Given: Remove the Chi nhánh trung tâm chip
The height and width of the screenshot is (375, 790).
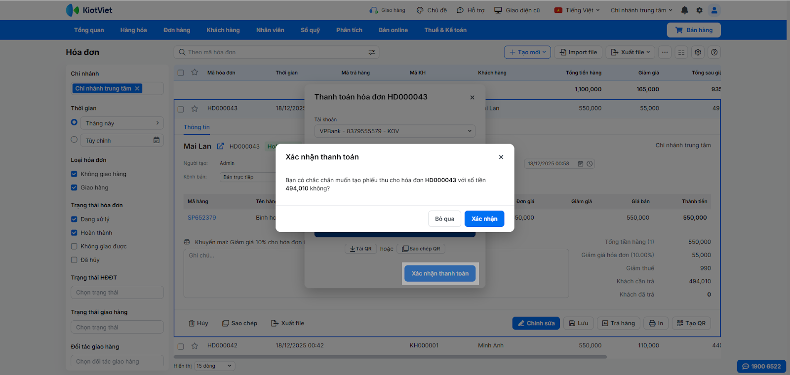Looking at the screenshot, I should pyautogui.click(x=137, y=89).
